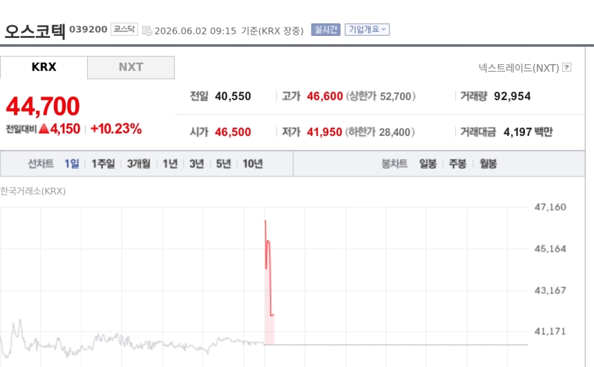This screenshot has height=367, width=594.
Task: Click the red up-triangle change indicator
Action: (x=44, y=128)
